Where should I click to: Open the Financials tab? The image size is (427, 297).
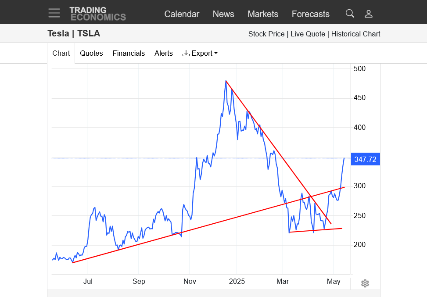click(129, 53)
